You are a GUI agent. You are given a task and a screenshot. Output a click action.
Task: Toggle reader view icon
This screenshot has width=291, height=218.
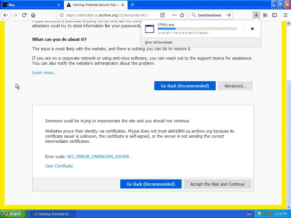(162, 15)
